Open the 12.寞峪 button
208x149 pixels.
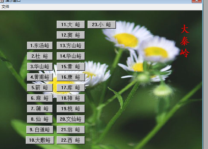tap(71, 35)
